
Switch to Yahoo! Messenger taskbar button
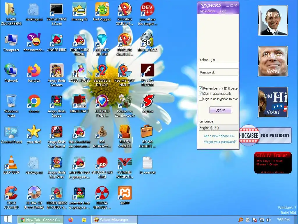(x=114, y=220)
